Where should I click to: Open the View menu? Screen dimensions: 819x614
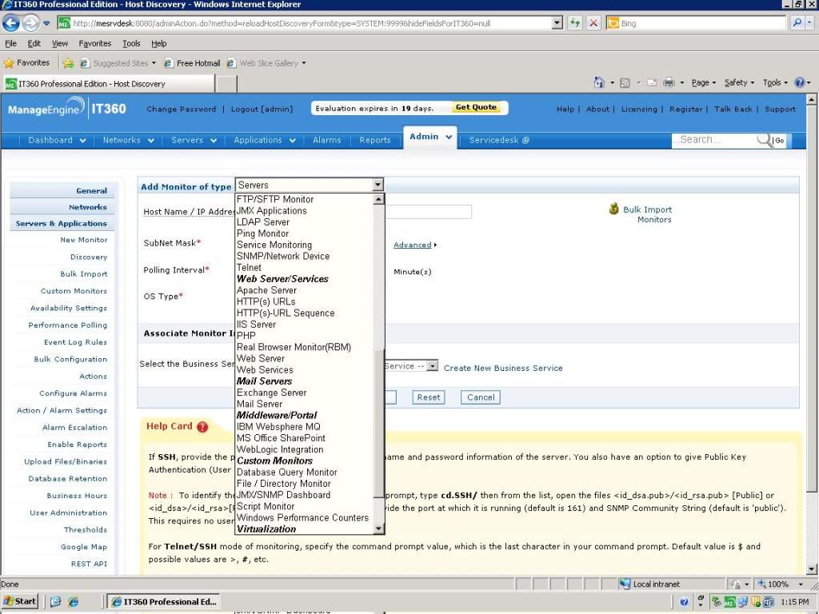tap(59, 43)
